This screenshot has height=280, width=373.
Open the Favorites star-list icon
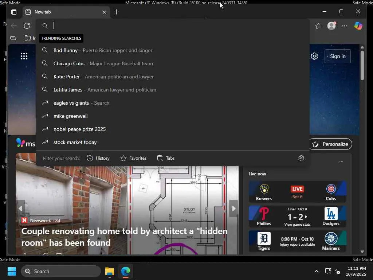pyautogui.click(x=318, y=26)
